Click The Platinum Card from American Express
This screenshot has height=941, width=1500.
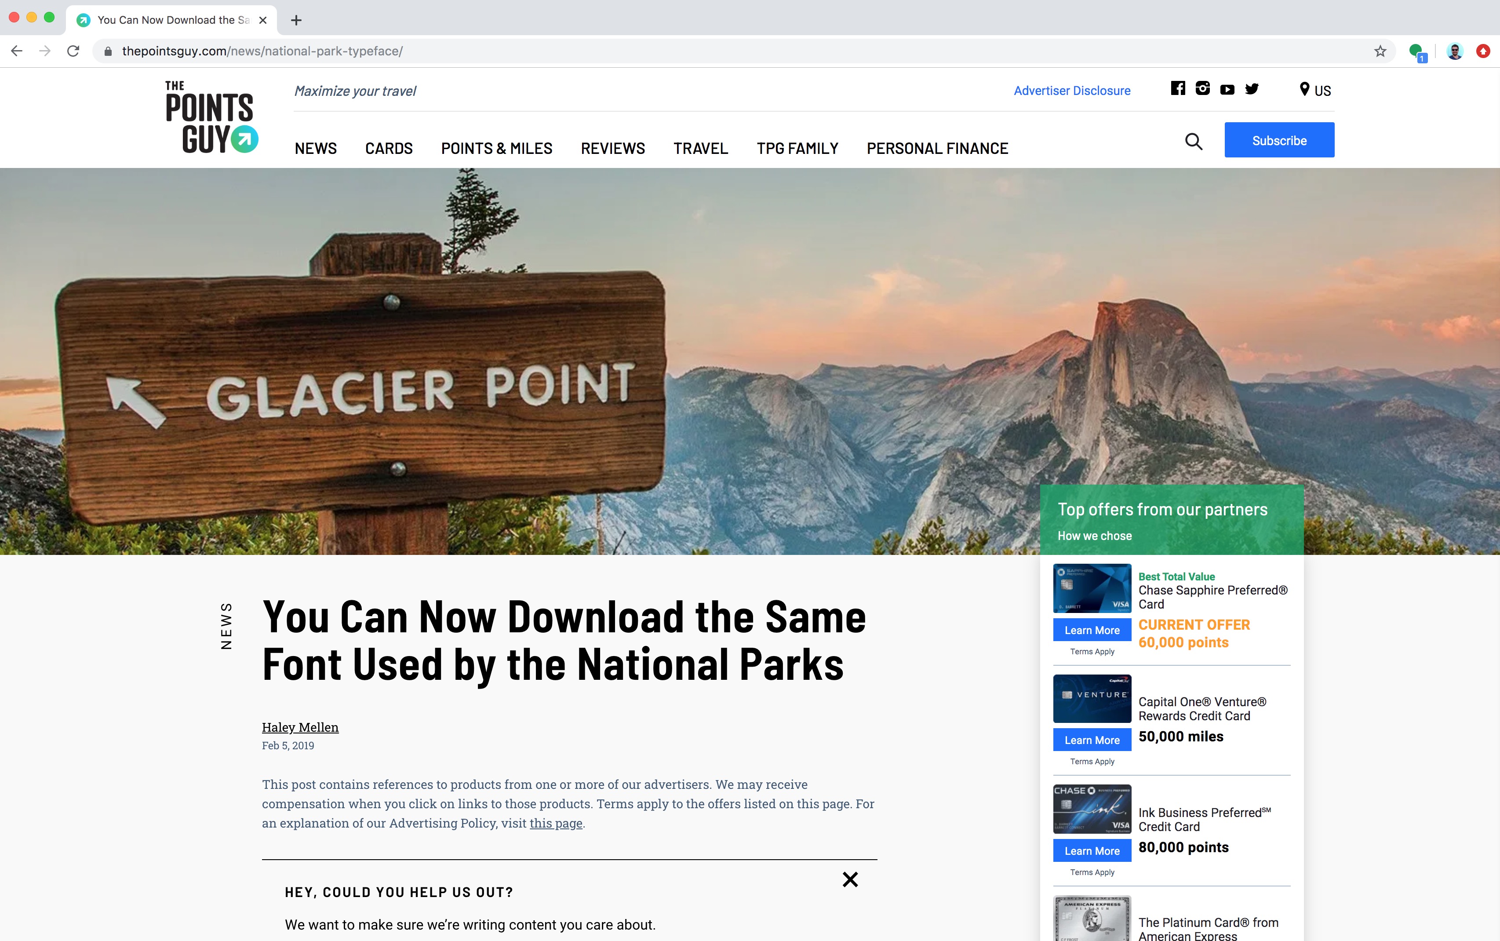pos(1208,929)
